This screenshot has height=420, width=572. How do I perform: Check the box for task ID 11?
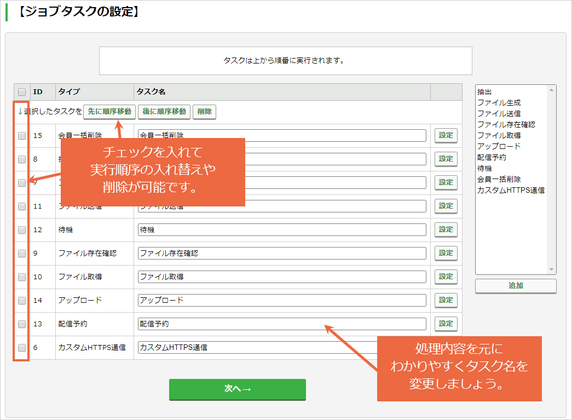22,206
